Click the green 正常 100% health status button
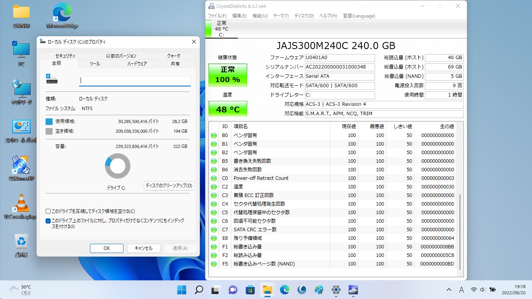The image size is (532, 299). tap(228, 75)
